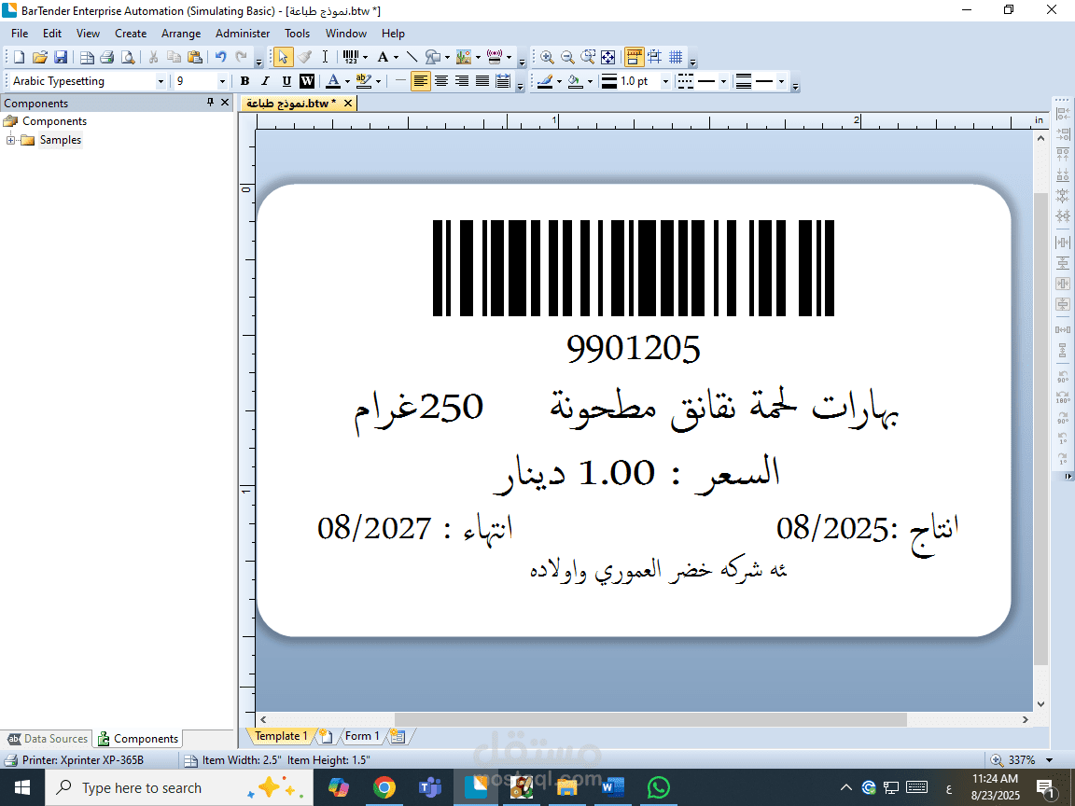
Task: Zoom in on the label template
Action: 547,57
